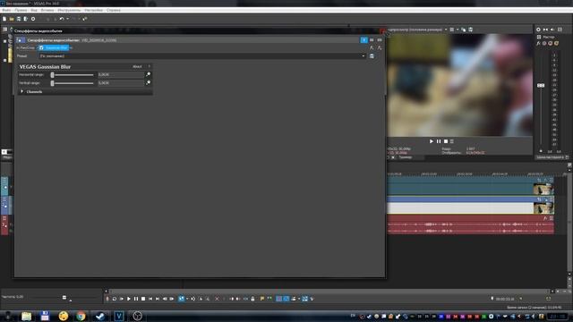Open the audio track FX icon
Image resolution: width=573 pixels, height=322 pixels.
click(x=545, y=218)
